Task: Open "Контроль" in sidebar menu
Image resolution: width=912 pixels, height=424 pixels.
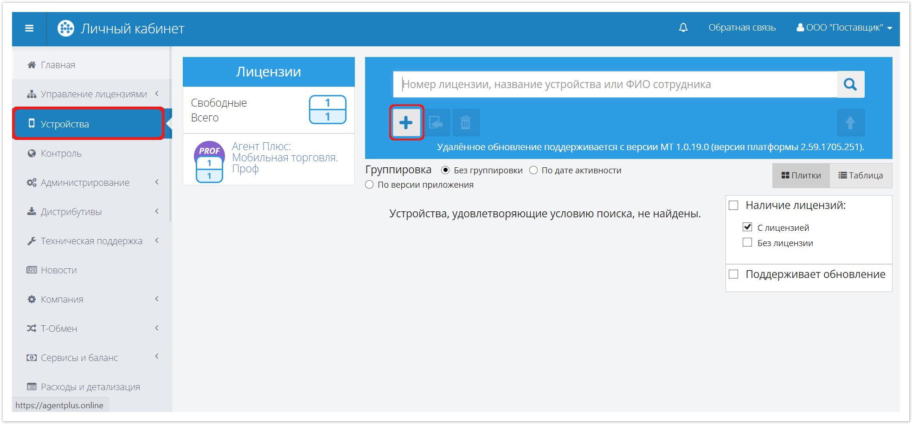Action: (x=61, y=153)
